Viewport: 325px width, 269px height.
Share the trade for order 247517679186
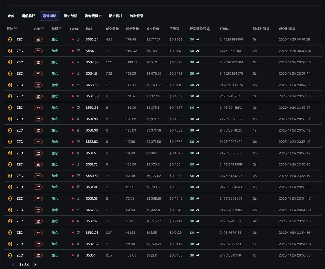pos(198,233)
